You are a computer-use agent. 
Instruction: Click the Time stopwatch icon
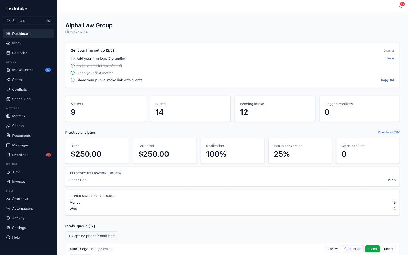pos(8,172)
